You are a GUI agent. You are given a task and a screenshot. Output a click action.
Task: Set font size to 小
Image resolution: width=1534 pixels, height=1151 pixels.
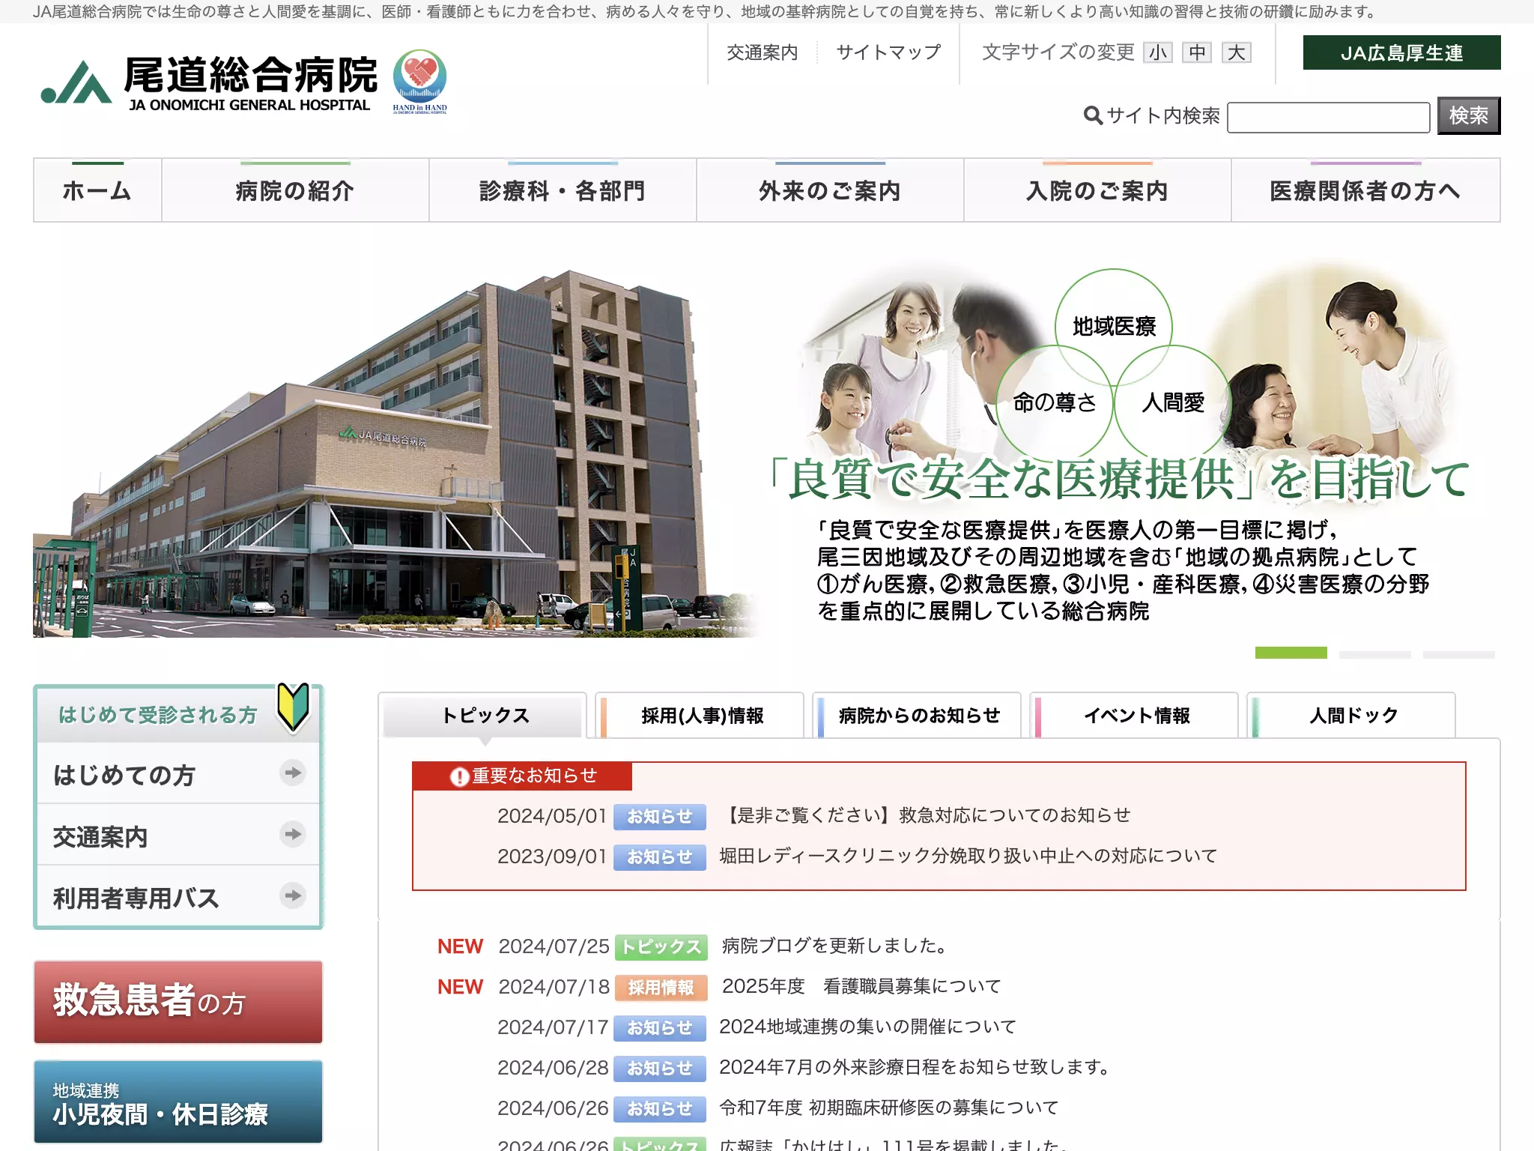point(1157,52)
